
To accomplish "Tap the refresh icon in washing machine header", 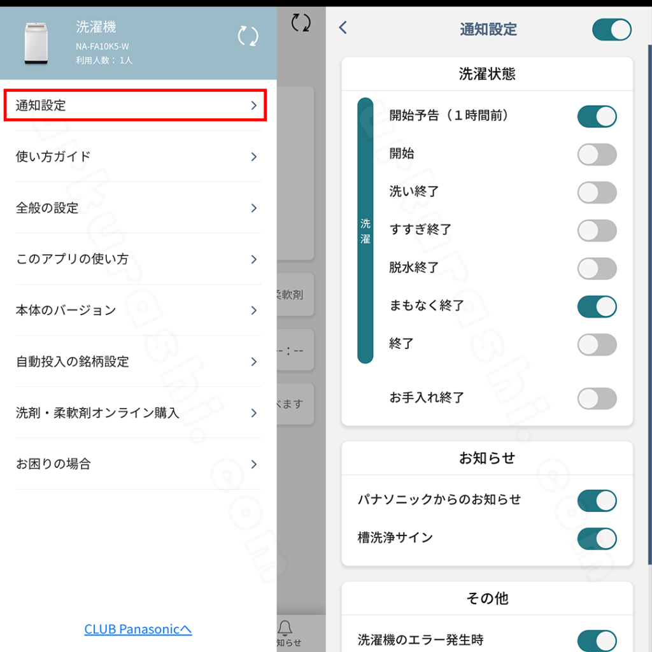I will click(x=248, y=36).
